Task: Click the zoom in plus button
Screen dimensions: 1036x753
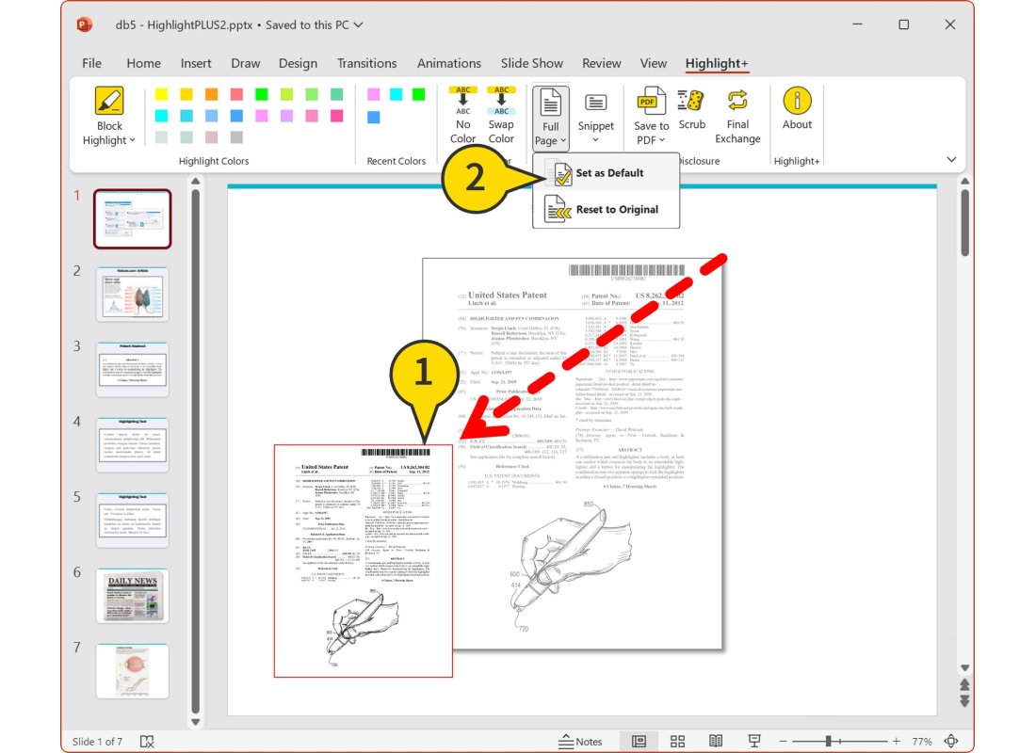Action: tap(896, 741)
